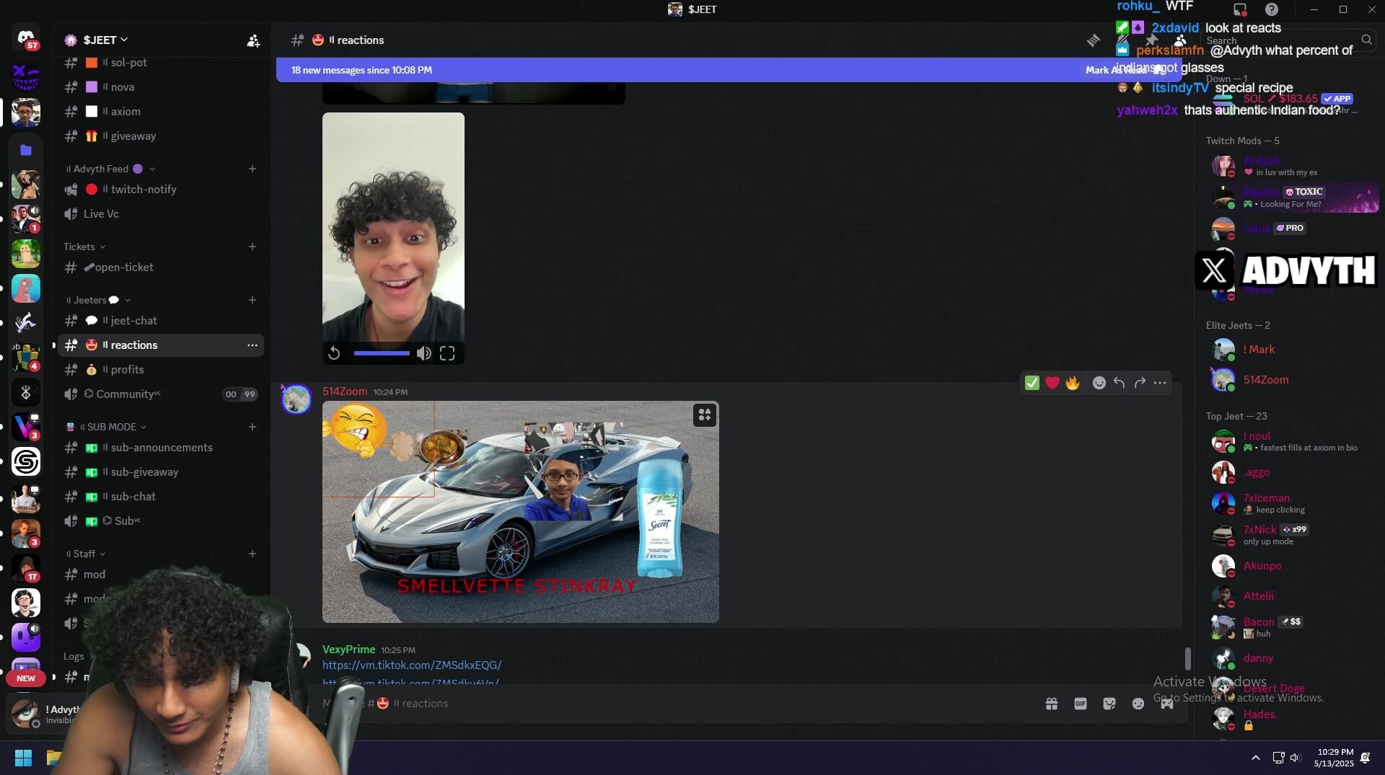Open the sticker picker
This screenshot has width=1385, height=775.
(1109, 704)
